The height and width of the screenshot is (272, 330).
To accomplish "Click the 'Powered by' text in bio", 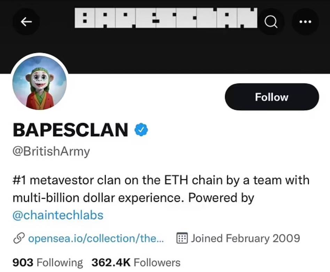I will [x=221, y=198].
